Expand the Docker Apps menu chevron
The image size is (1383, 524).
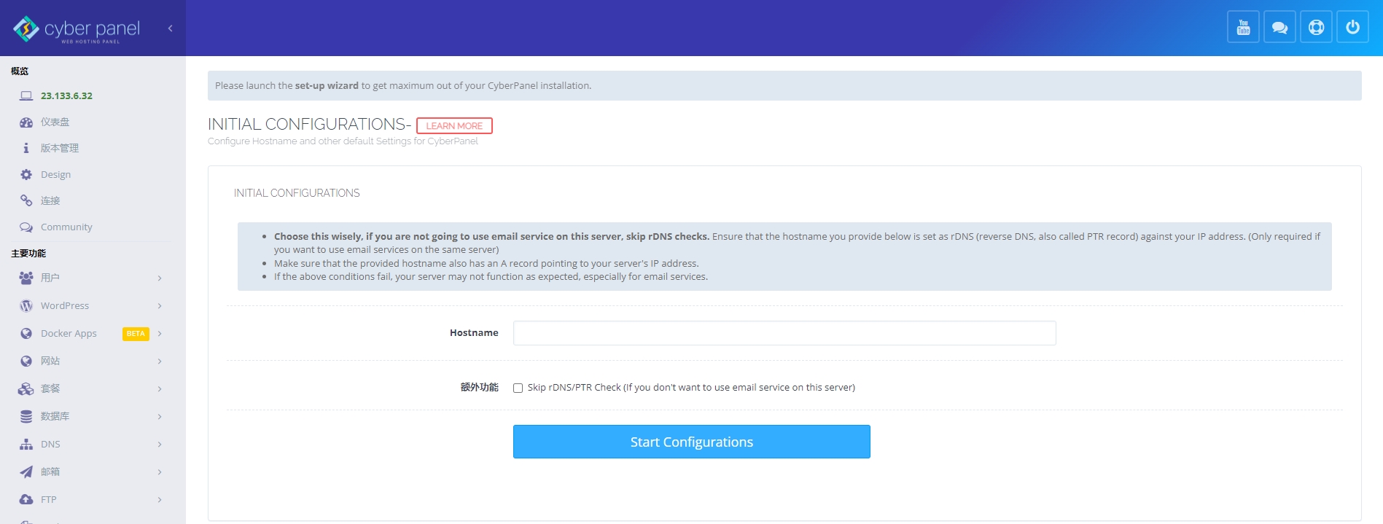tap(160, 334)
